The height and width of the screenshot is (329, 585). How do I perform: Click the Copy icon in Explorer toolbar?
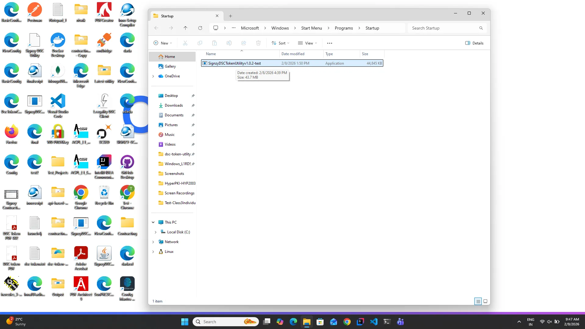200,43
